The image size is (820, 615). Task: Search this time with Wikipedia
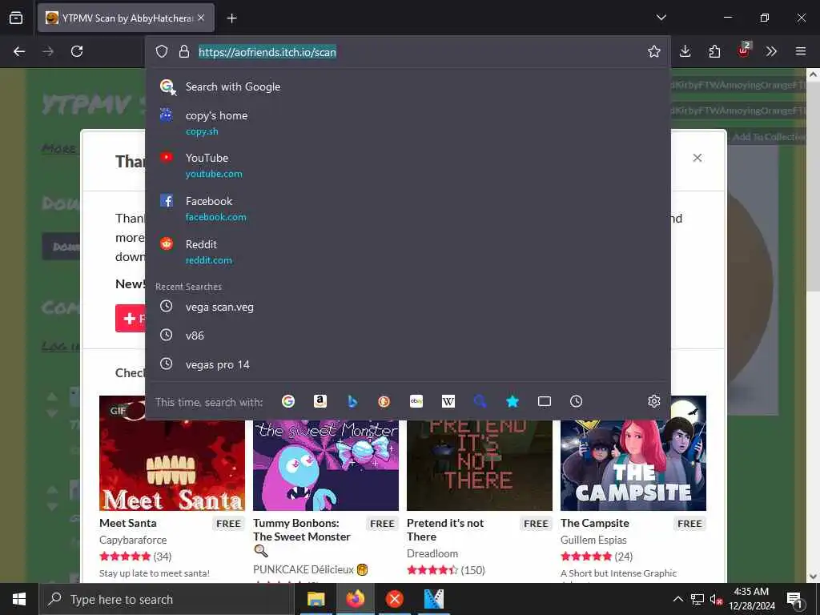click(448, 401)
